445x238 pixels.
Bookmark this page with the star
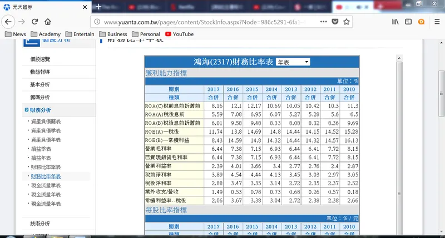pos(347,22)
